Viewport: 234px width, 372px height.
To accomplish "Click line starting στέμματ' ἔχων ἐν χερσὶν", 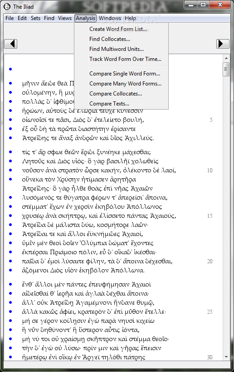I will pos(92,206).
